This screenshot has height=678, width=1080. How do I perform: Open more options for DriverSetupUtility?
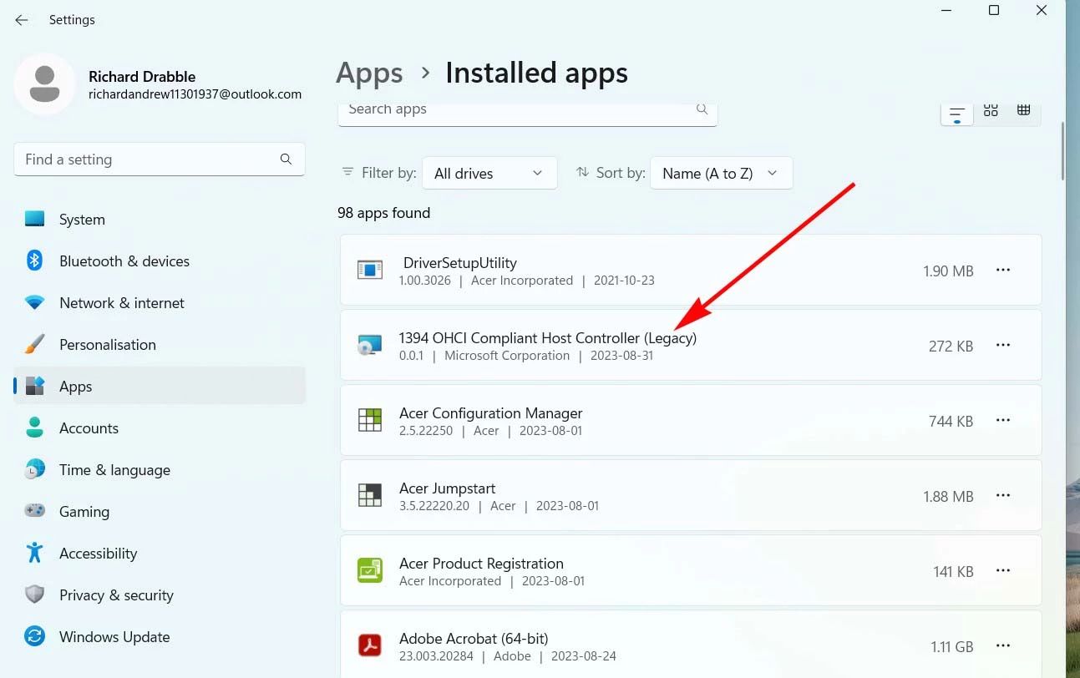click(x=1003, y=270)
